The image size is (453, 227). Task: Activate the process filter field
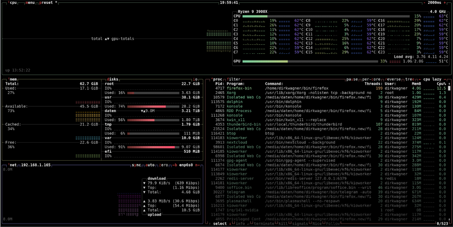pyautogui.click(x=233, y=79)
